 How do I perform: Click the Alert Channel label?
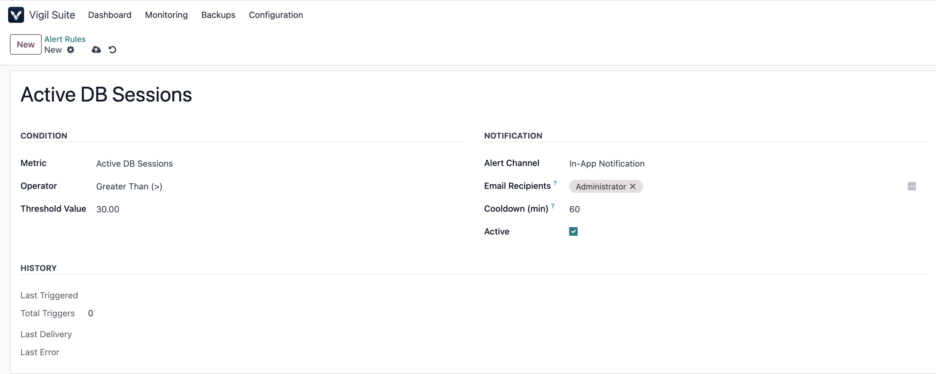click(x=512, y=163)
